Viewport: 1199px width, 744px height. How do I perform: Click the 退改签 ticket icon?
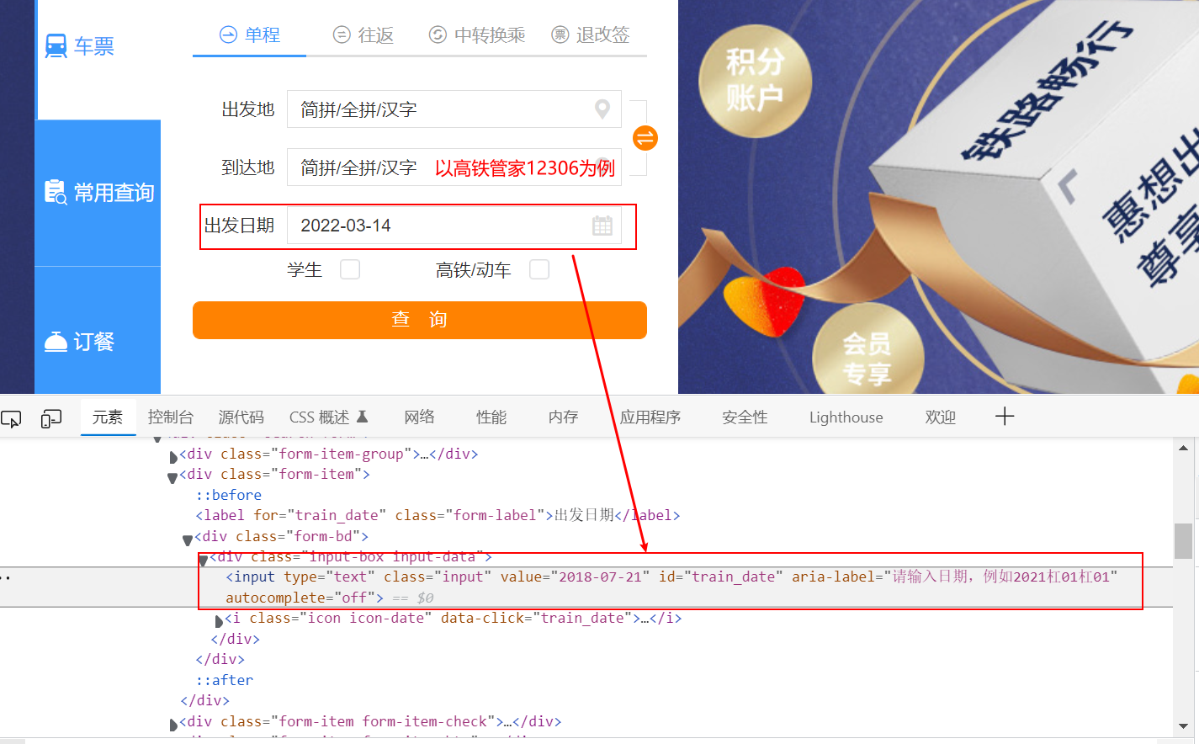(x=560, y=35)
